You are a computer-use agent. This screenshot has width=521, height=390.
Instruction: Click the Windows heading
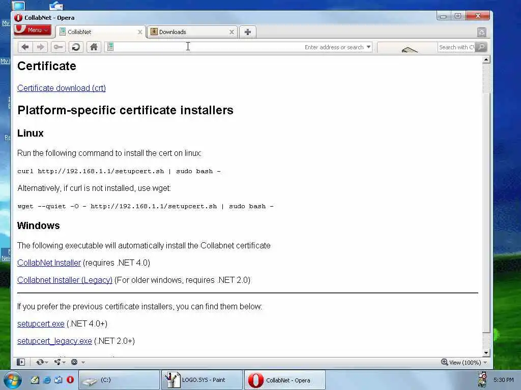click(39, 225)
